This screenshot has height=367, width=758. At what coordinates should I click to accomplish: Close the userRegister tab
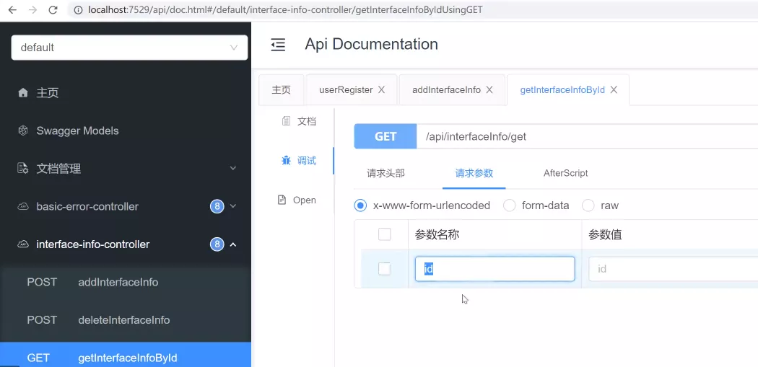(x=381, y=90)
